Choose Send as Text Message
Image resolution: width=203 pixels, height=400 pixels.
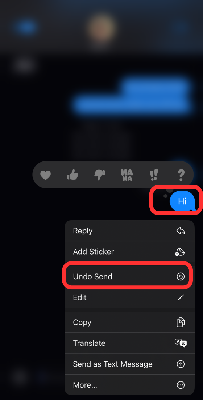(x=129, y=364)
